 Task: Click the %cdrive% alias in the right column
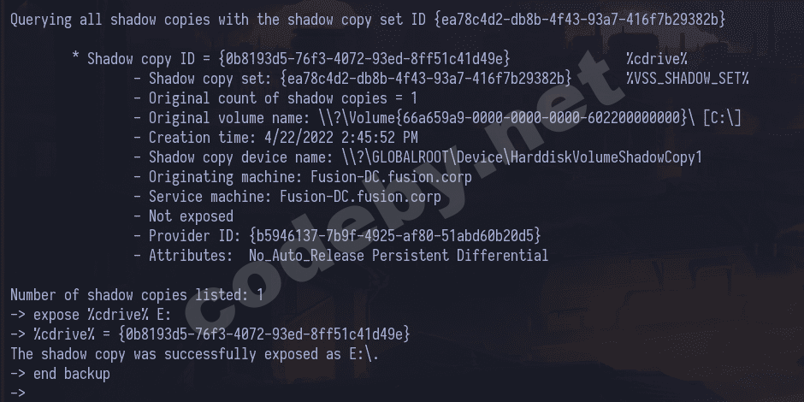657,58
